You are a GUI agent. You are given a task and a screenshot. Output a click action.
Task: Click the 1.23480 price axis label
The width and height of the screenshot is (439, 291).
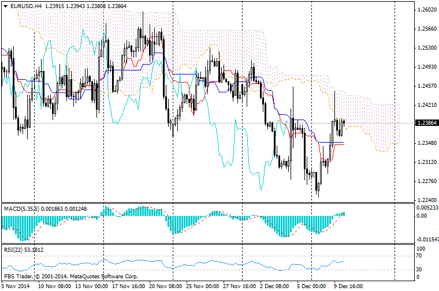(x=426, y=143)
